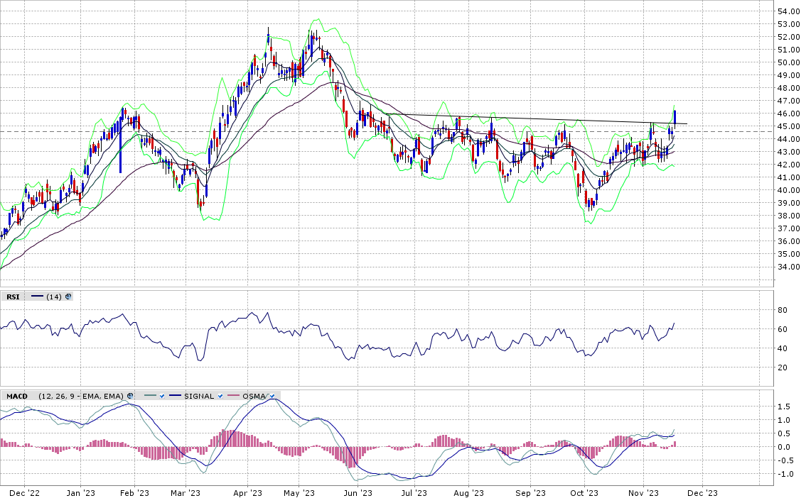Open MACD settings globe icon
The image size is (806, 503).
coord(129,396)
